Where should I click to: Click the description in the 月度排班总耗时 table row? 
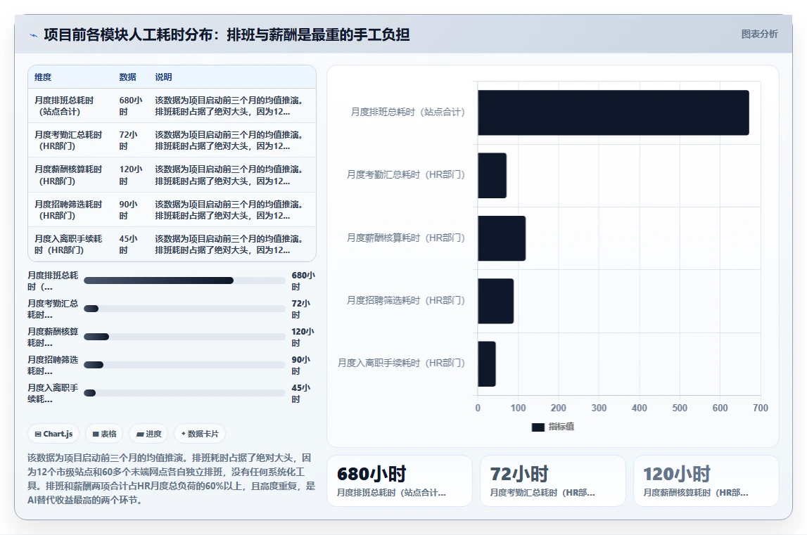[x=229, y=106]
